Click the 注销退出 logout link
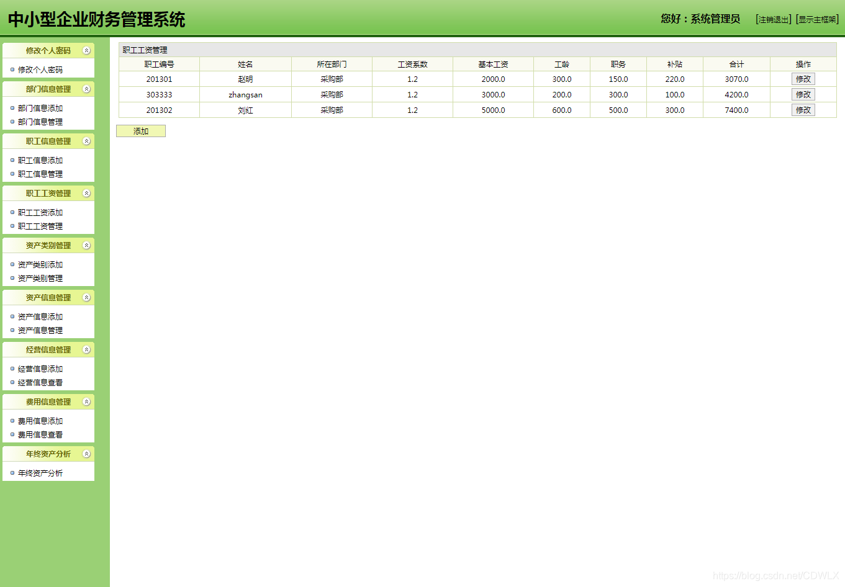 coord(774,20)
